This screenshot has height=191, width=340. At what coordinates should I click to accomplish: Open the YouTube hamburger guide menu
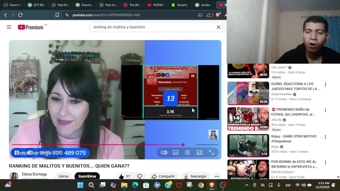point(9,27)
